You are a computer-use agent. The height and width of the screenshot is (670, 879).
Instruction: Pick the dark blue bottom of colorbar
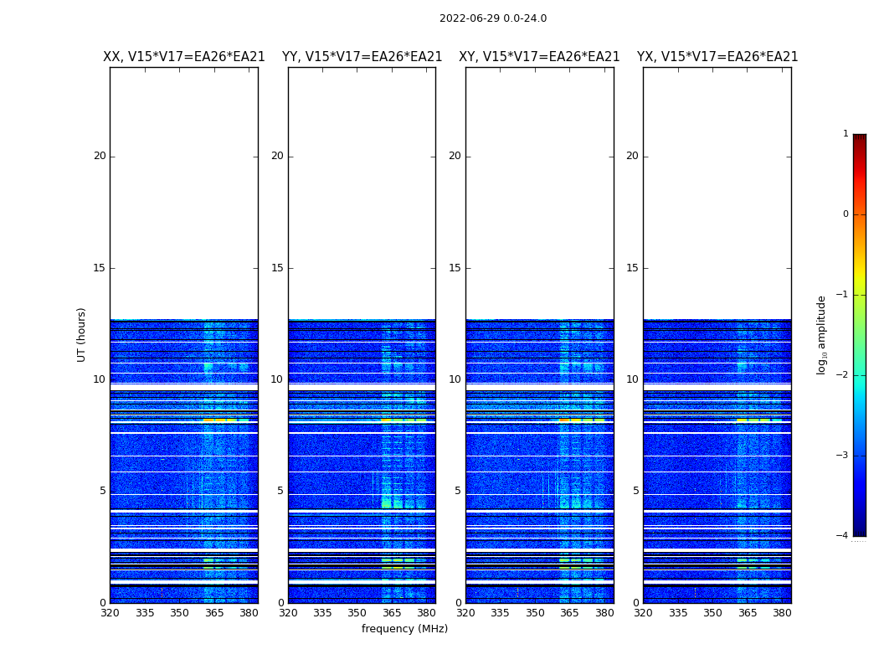[859, 529]
